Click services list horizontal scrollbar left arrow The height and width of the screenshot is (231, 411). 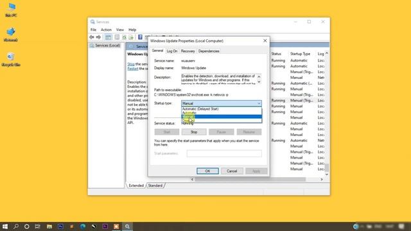coord(193,180)
